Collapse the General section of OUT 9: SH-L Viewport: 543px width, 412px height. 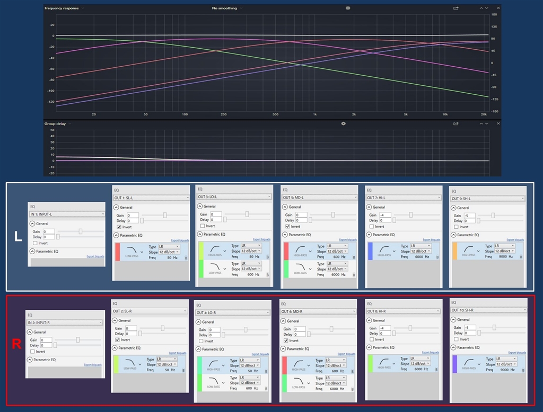click(453, 208)
